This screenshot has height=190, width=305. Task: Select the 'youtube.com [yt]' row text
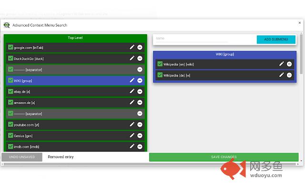point(27,125)
